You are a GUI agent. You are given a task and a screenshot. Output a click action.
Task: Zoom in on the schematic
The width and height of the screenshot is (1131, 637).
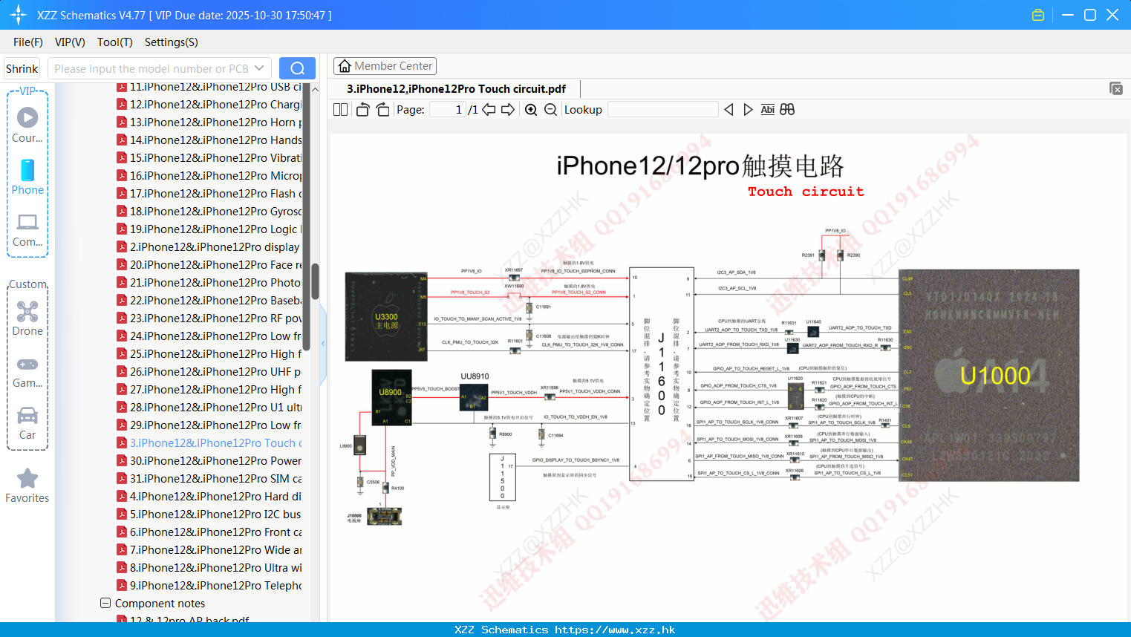click(531, 110)
